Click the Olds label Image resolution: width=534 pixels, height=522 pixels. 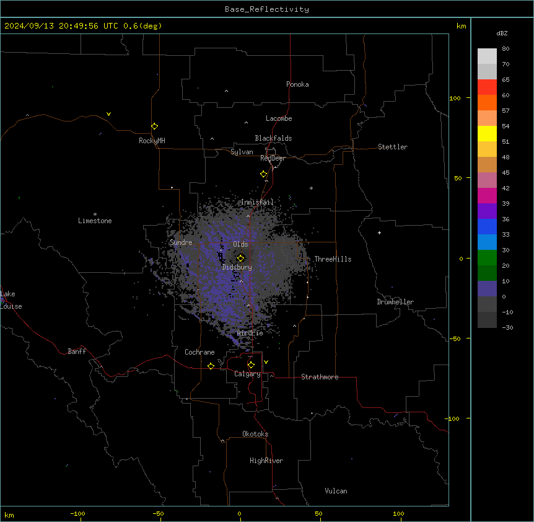[240, 244]
